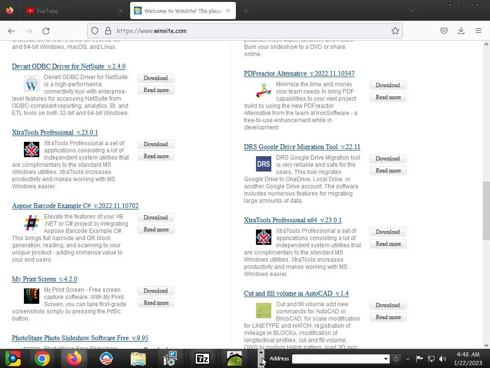490x368 pixels.
Task: Reload the current page
Action: [x=46, y=31]
